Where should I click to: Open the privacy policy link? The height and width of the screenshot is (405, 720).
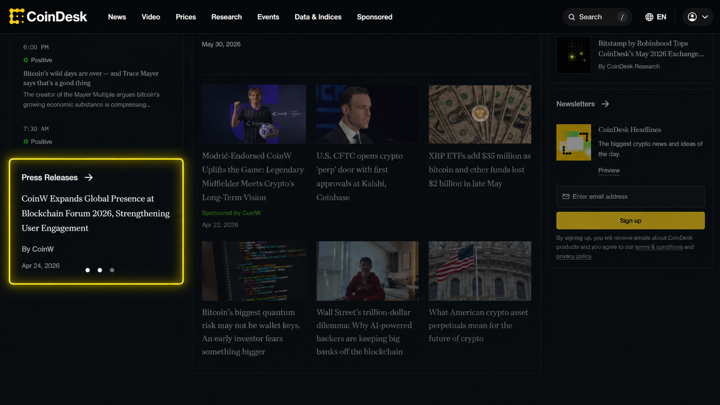[574, 256]
